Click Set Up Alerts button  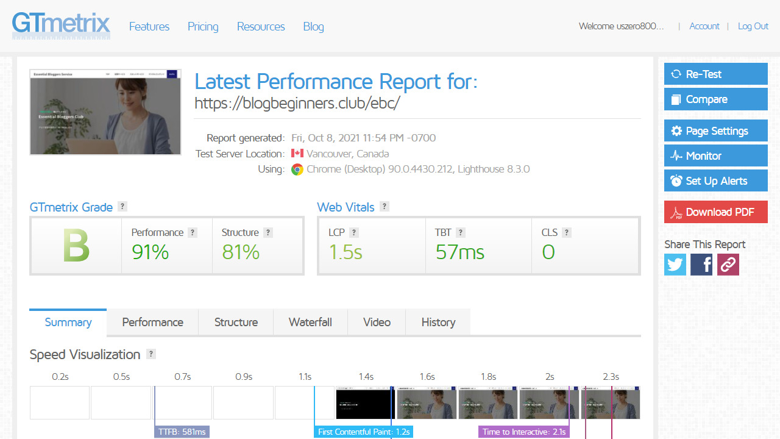[x=716, y=181]
